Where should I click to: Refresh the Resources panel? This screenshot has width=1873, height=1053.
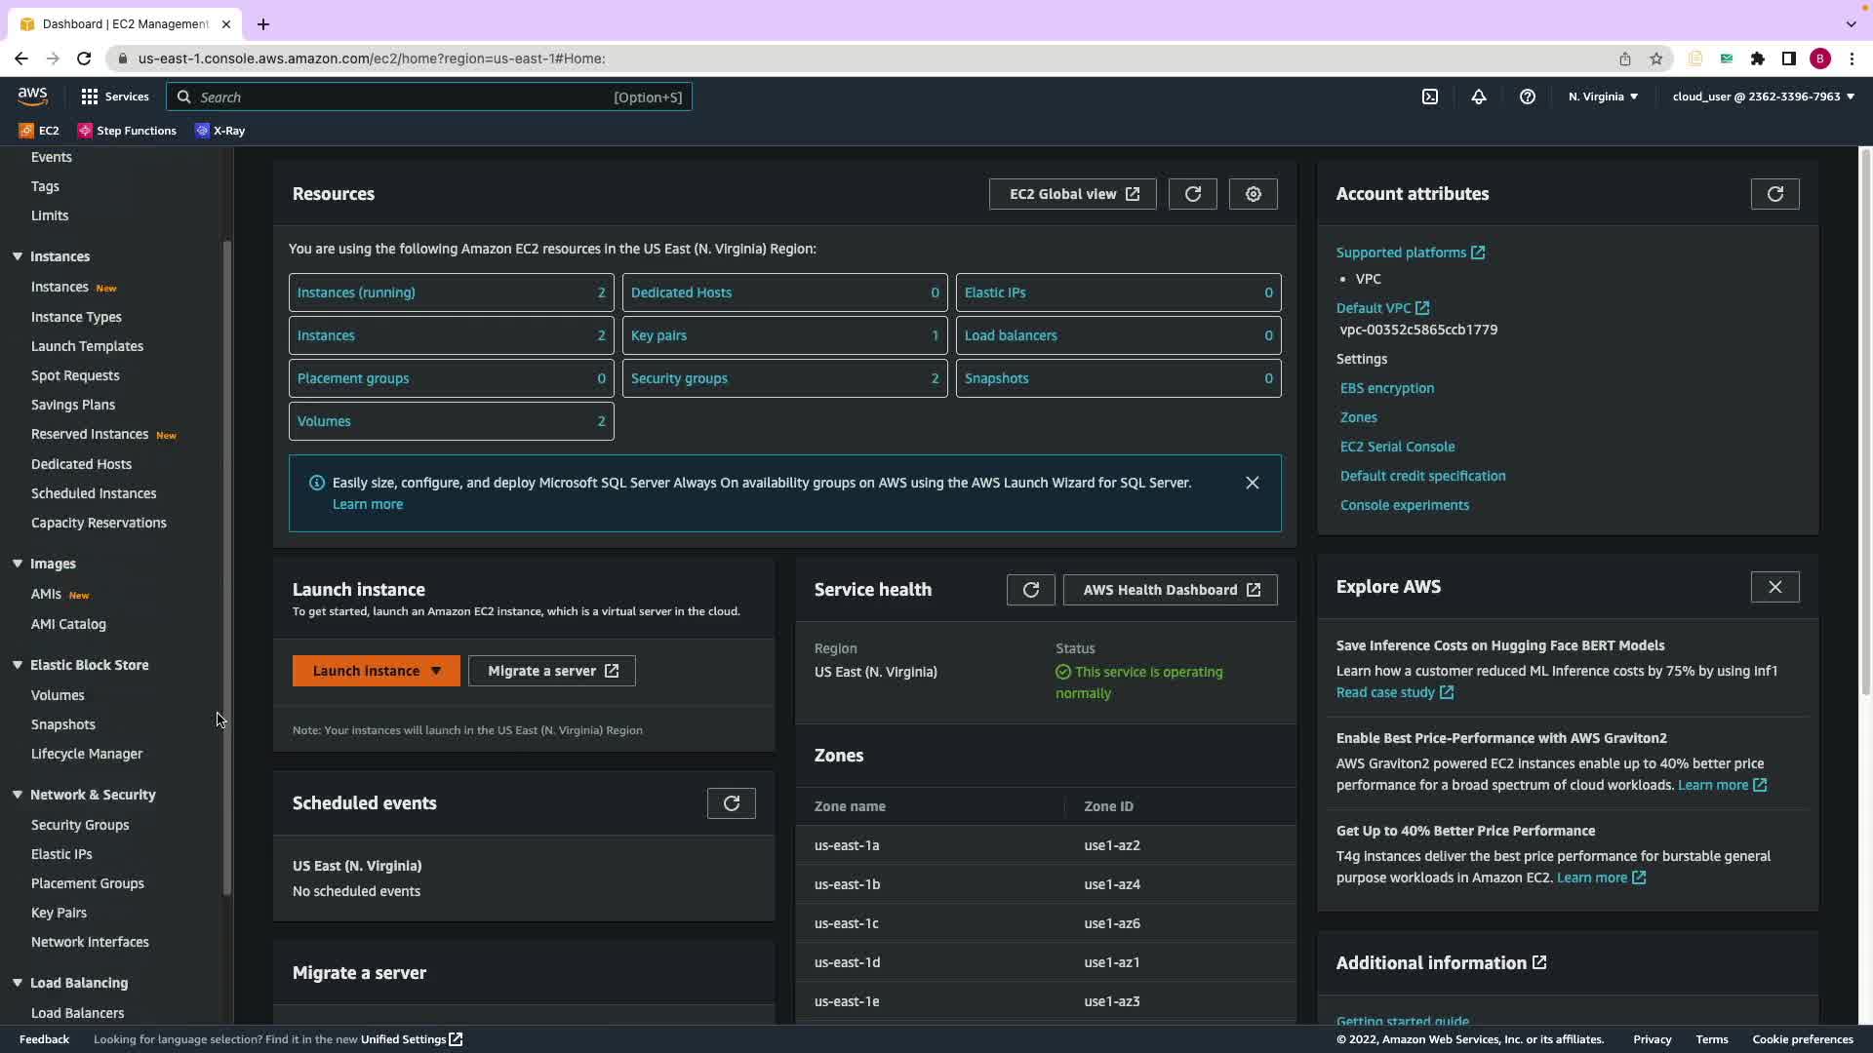click(x=1192, y=194)
